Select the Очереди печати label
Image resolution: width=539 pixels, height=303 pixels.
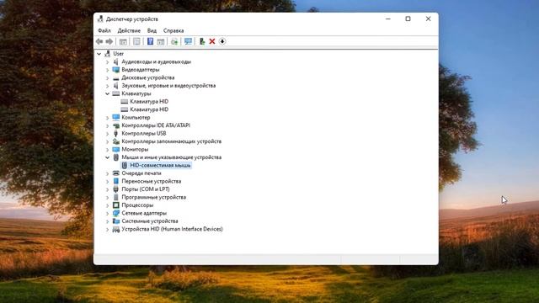141,173
